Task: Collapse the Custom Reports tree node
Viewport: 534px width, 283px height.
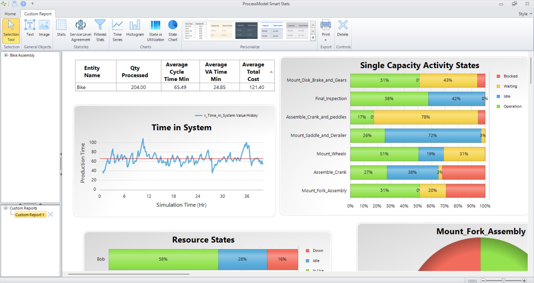Action: (6, 208)
